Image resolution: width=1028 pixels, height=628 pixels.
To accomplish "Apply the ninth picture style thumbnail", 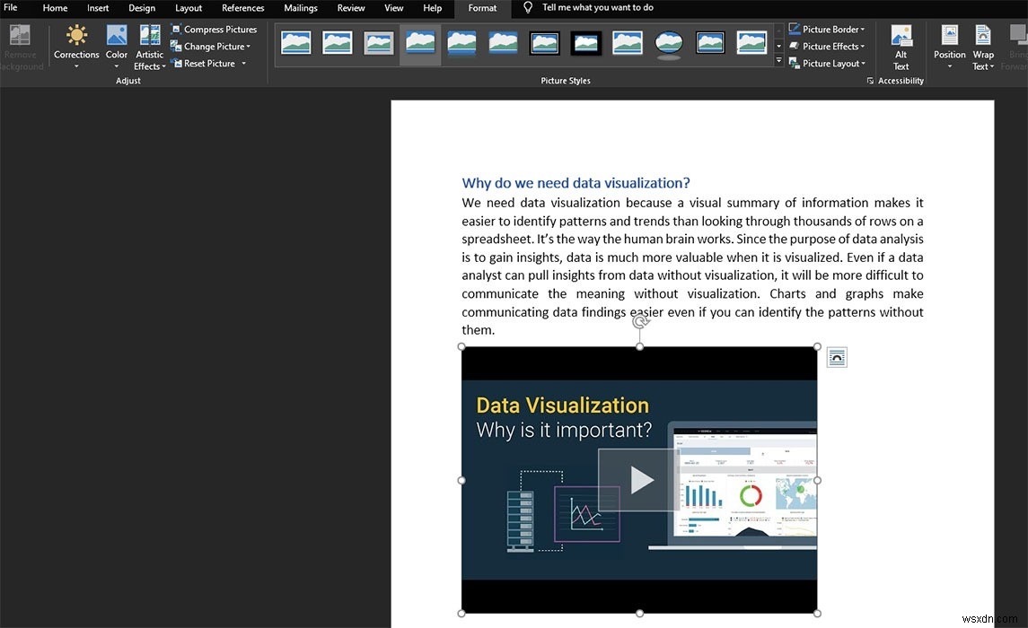I will tap(628, 42).
